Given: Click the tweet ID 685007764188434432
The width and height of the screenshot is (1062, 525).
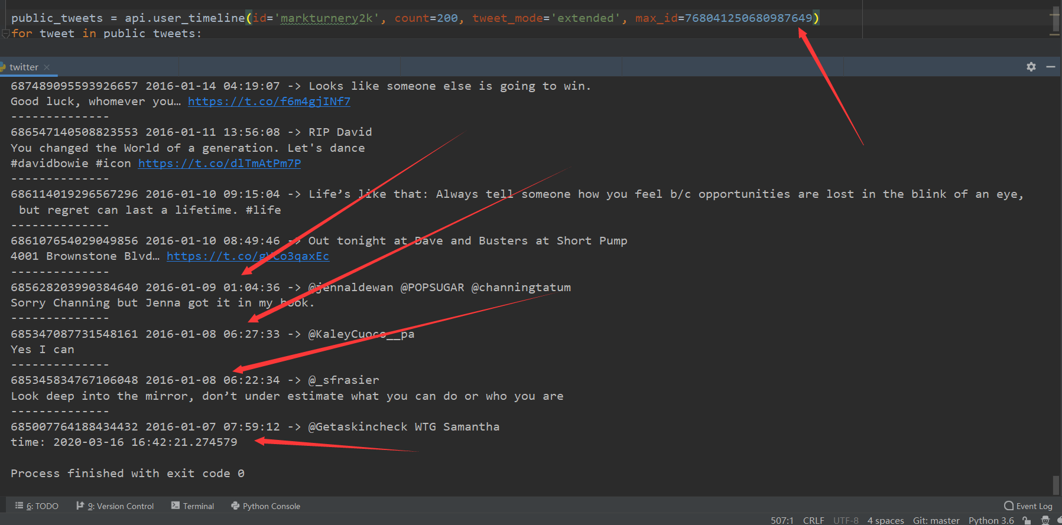Looking at the screenshot, I should pyautogui.click(x=74, y=427).
